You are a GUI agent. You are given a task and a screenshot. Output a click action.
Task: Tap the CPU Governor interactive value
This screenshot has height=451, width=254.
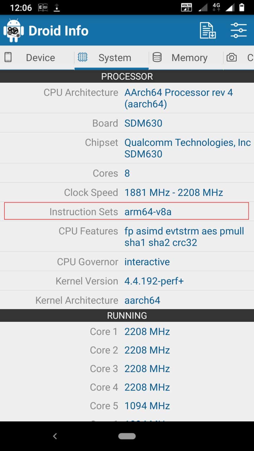147,262
